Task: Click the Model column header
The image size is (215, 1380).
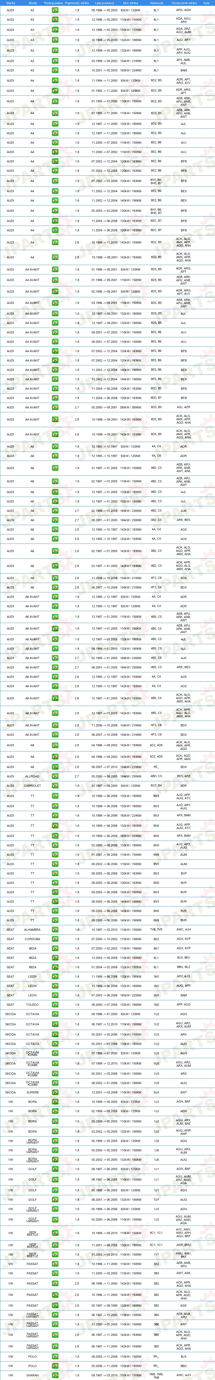Action: 32,3
